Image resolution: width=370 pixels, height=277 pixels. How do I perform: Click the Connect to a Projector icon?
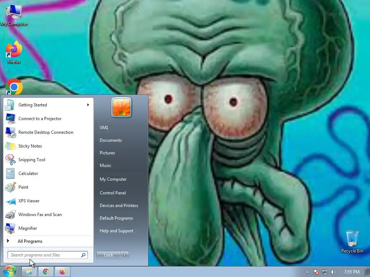(x=10, y=119)
